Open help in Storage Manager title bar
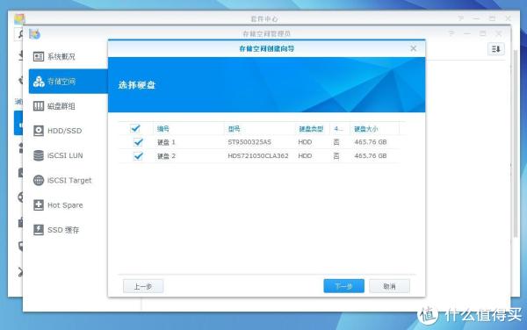Viewport: 527px width, 330px height. coord(451,33)
